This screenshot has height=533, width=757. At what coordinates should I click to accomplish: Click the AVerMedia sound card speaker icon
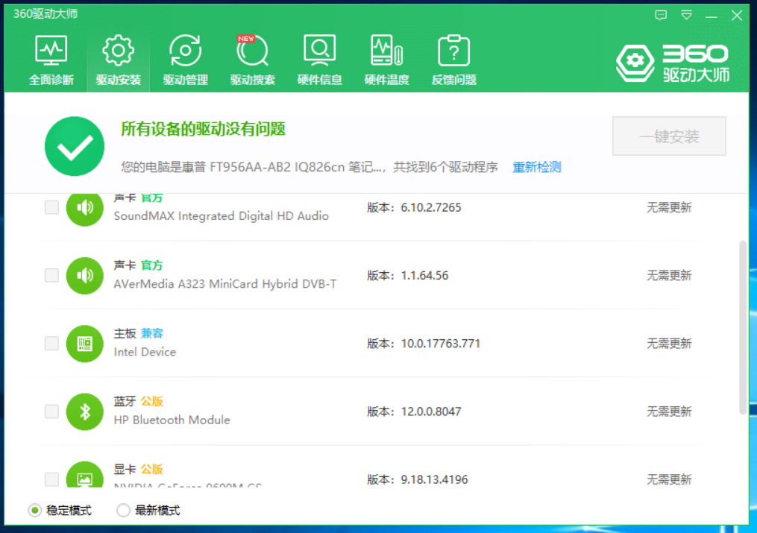pos(85,276)
